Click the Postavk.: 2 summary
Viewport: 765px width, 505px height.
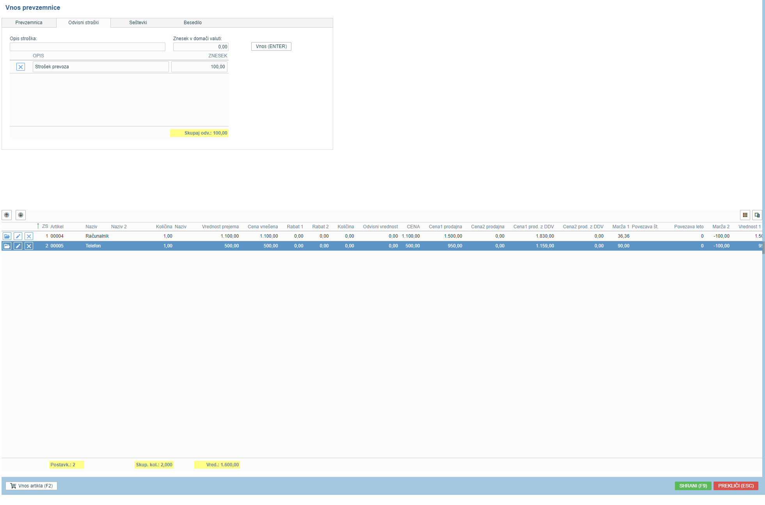pos(66,465)
